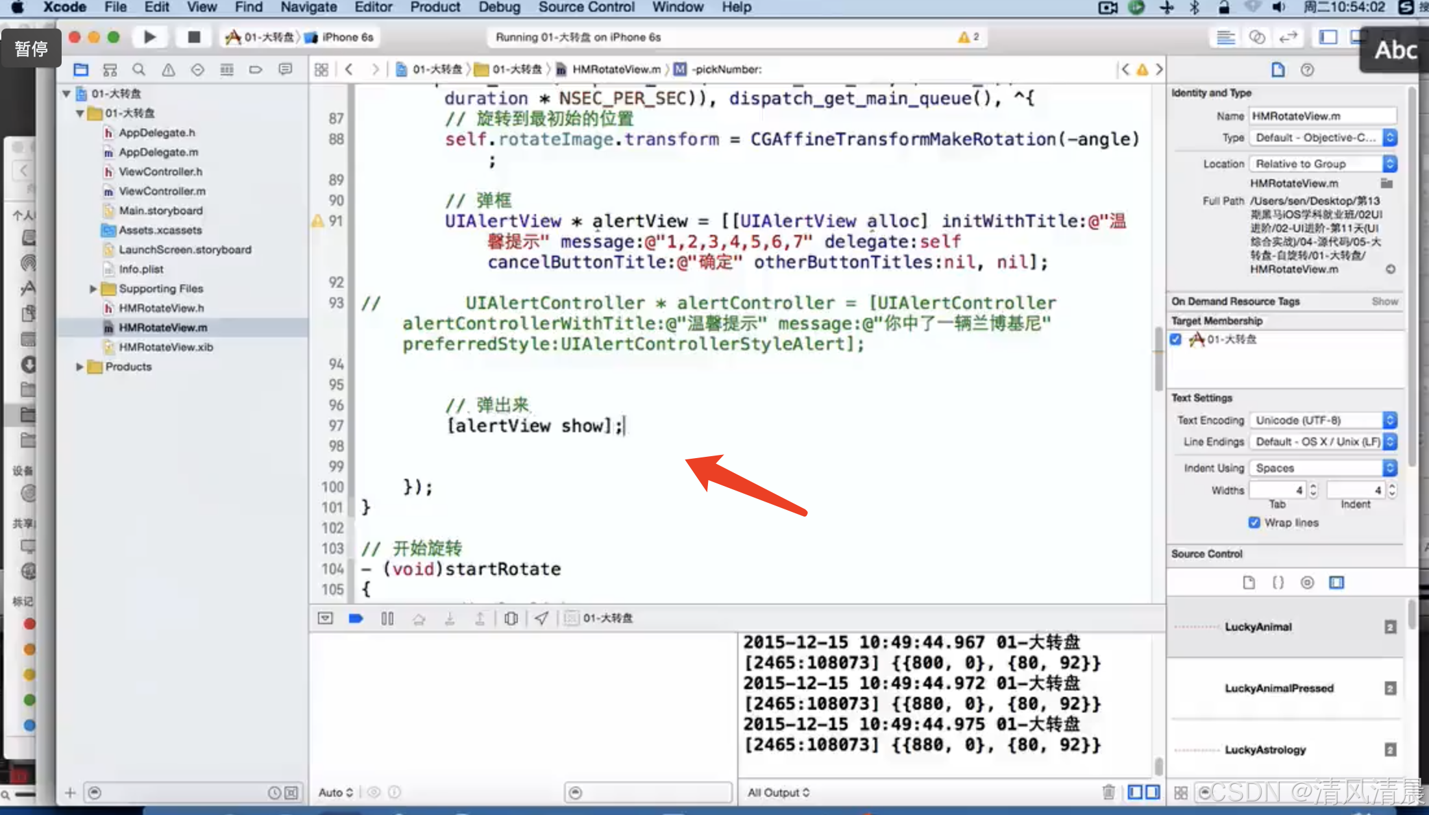Screen dimensions: 1429x815
Task: Click the Debug view hierarchy icon
Action: (511, 618)
